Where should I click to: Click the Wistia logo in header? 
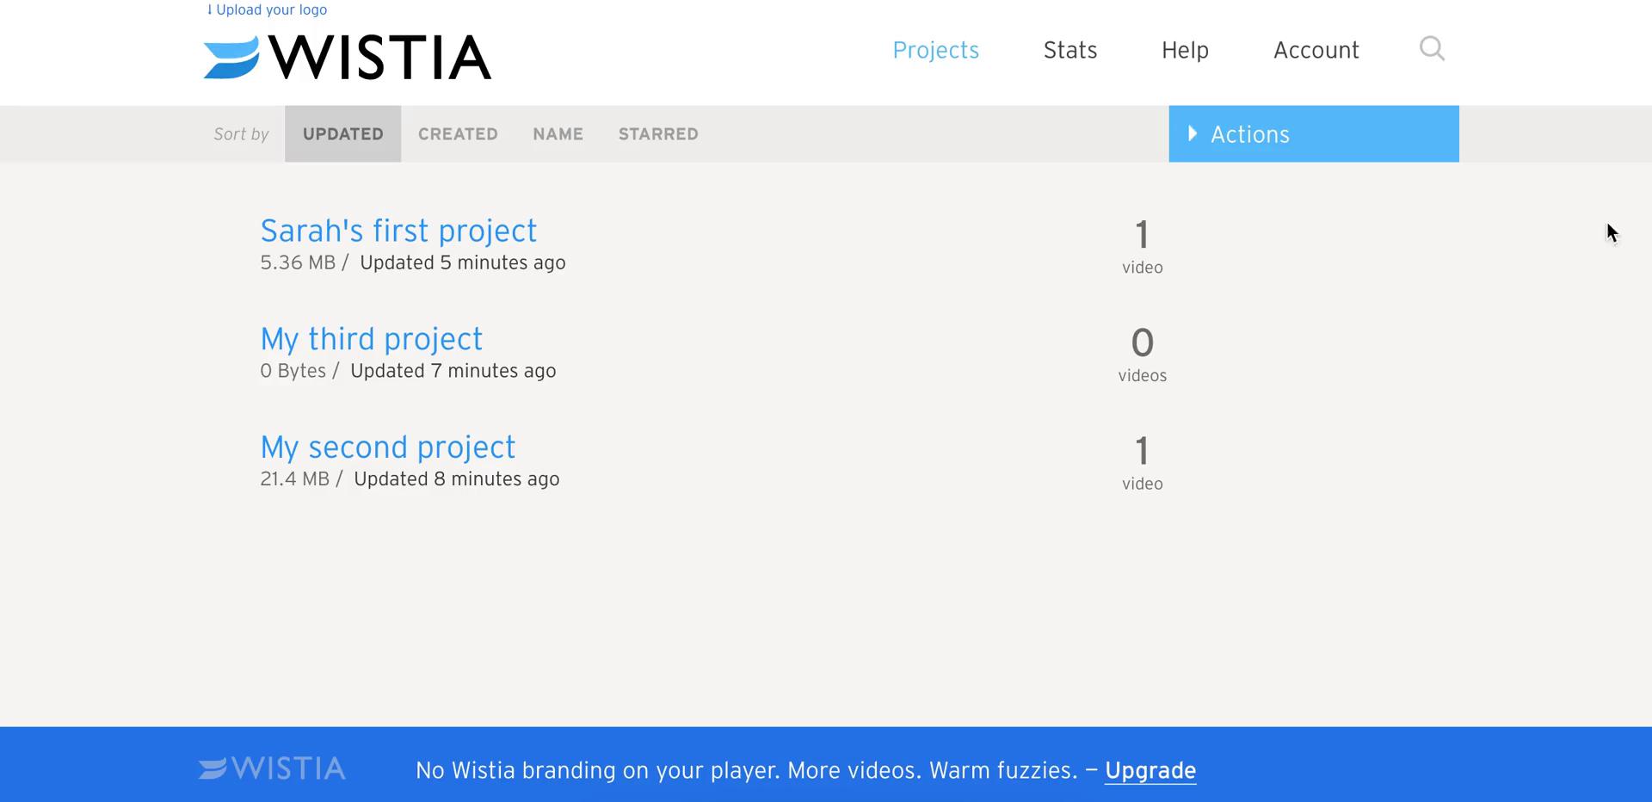(x=348, y=57)
